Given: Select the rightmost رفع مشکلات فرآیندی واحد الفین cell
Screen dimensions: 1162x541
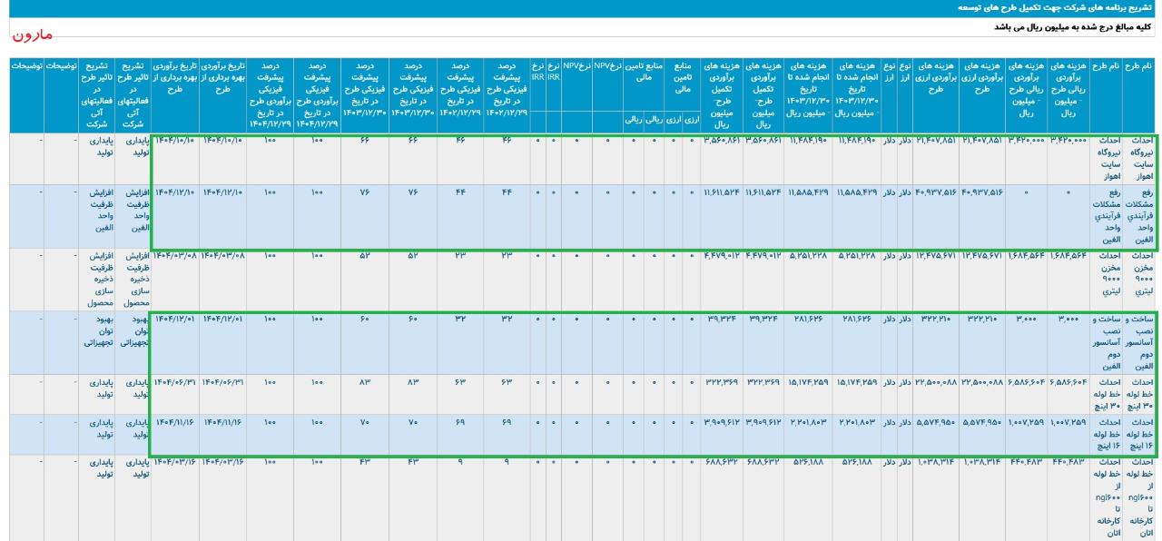Looking at the screenshot, I should pos(1140,216).
